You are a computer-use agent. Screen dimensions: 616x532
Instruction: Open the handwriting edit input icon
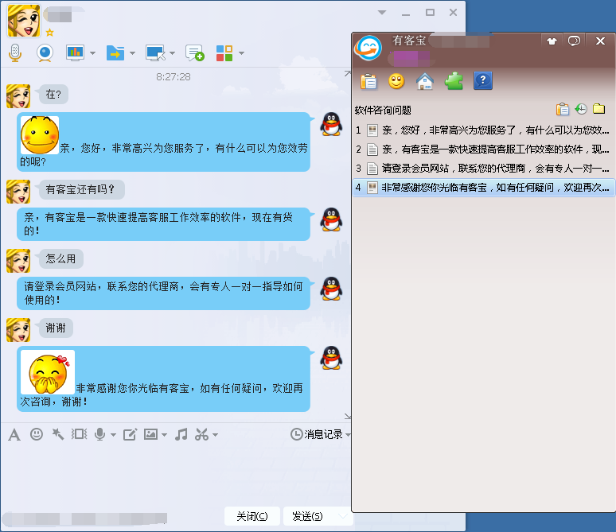(130, 434)
